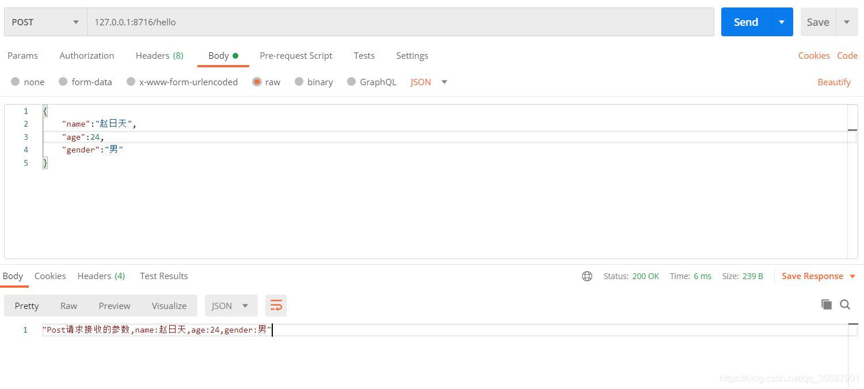Select the binary body radio button
The height and width of the screenshot is (389, 864).
tap(299, 82)
